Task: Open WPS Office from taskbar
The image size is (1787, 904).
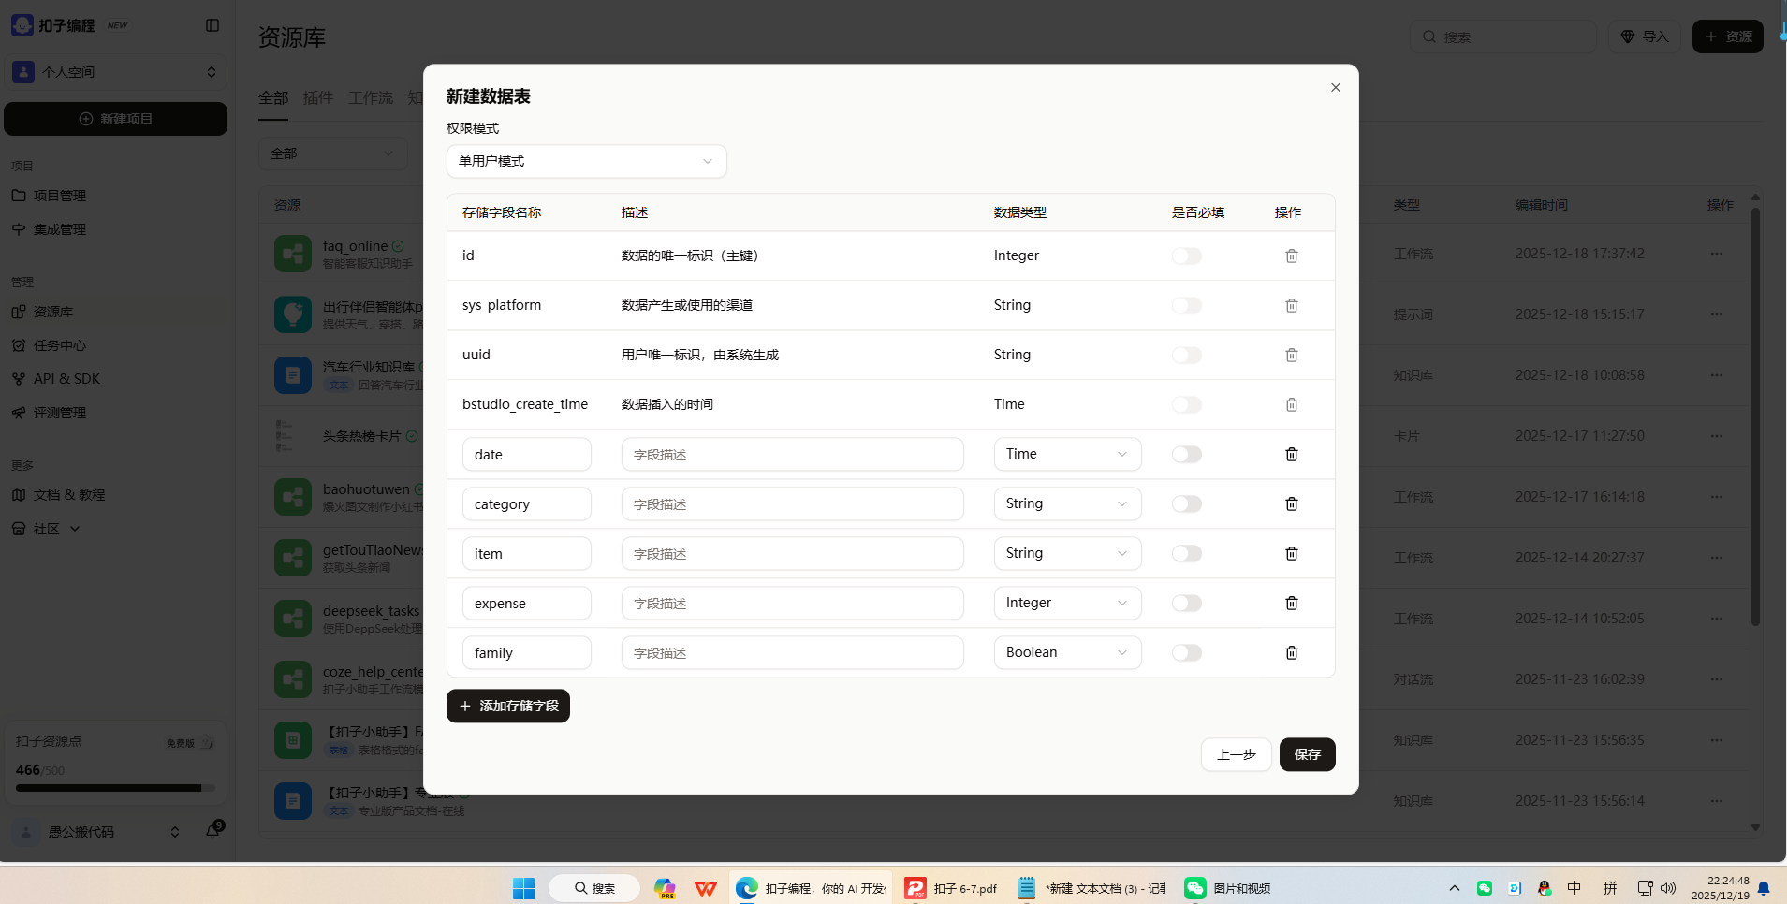Action: point(706,888)
